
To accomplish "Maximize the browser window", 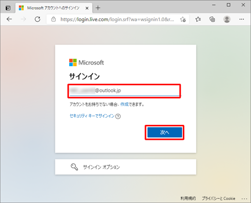I will click(x=228, y=5).
